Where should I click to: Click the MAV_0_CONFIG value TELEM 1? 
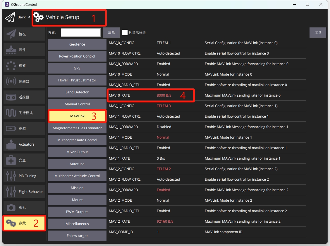point(164,43)
